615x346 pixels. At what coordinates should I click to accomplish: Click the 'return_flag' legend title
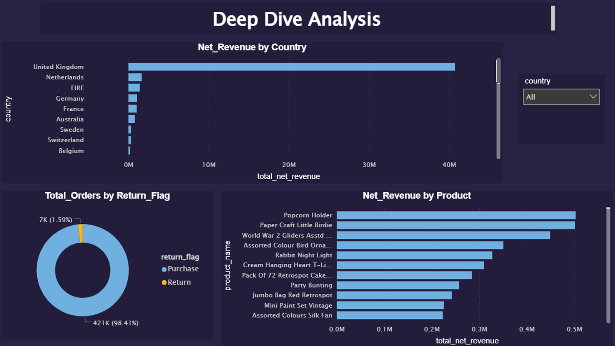(180, 257)
